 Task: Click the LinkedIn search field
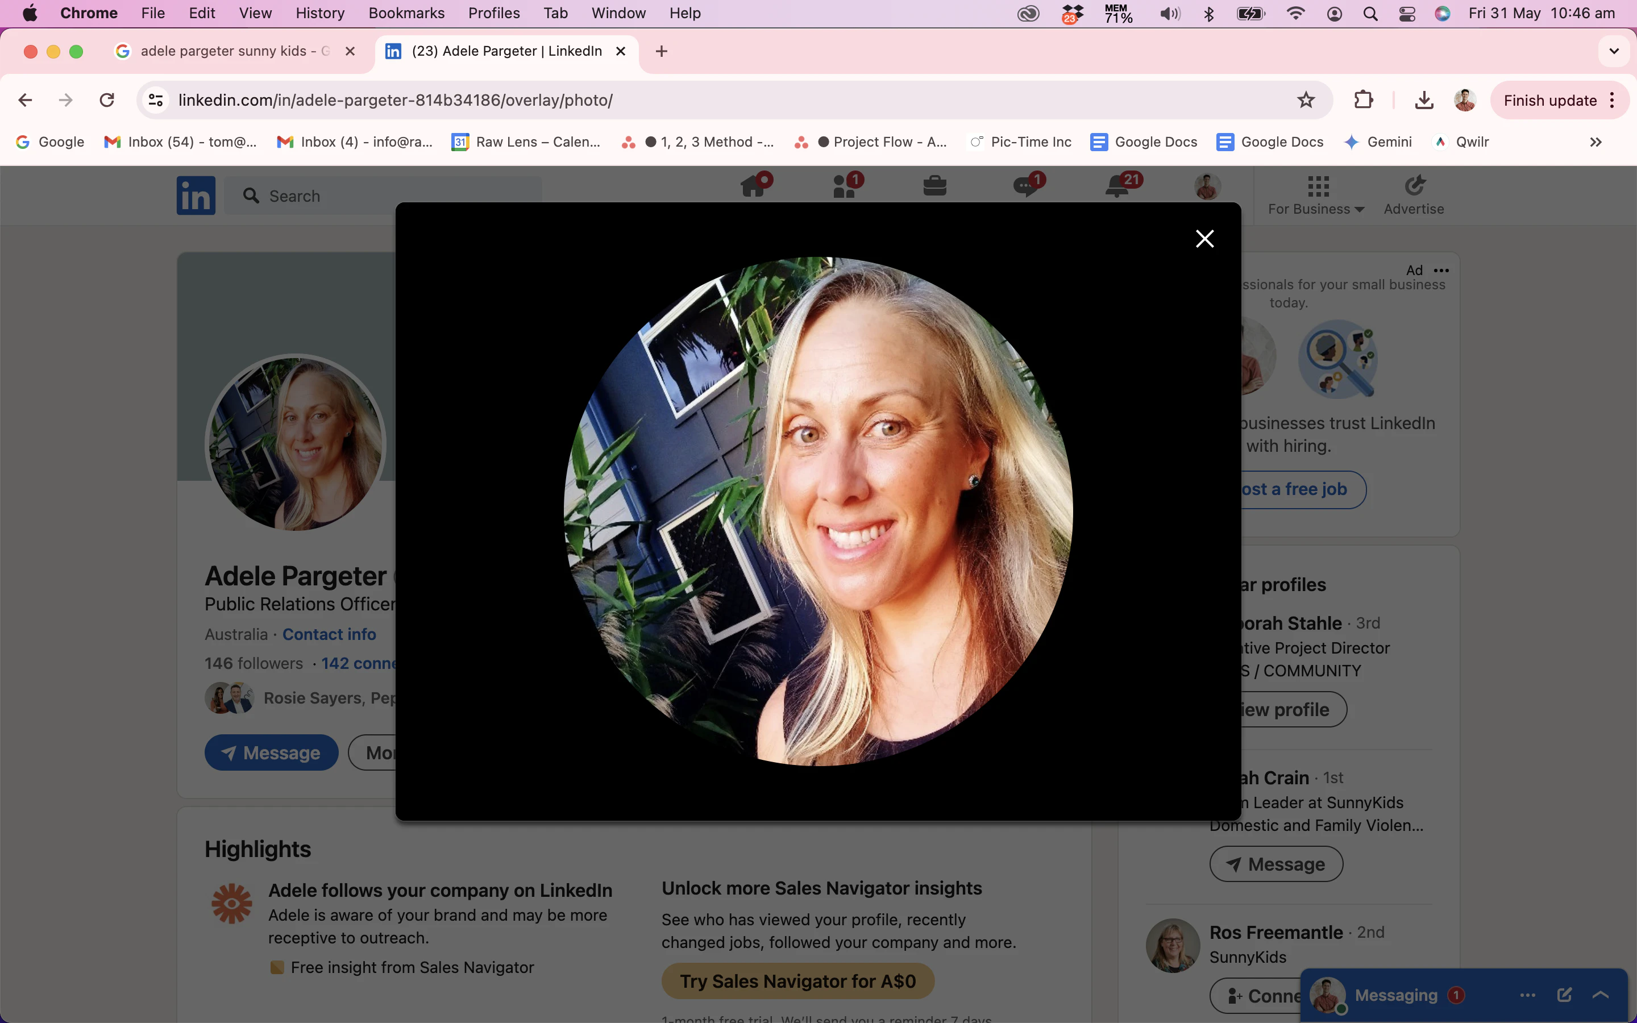coord(325,196)
